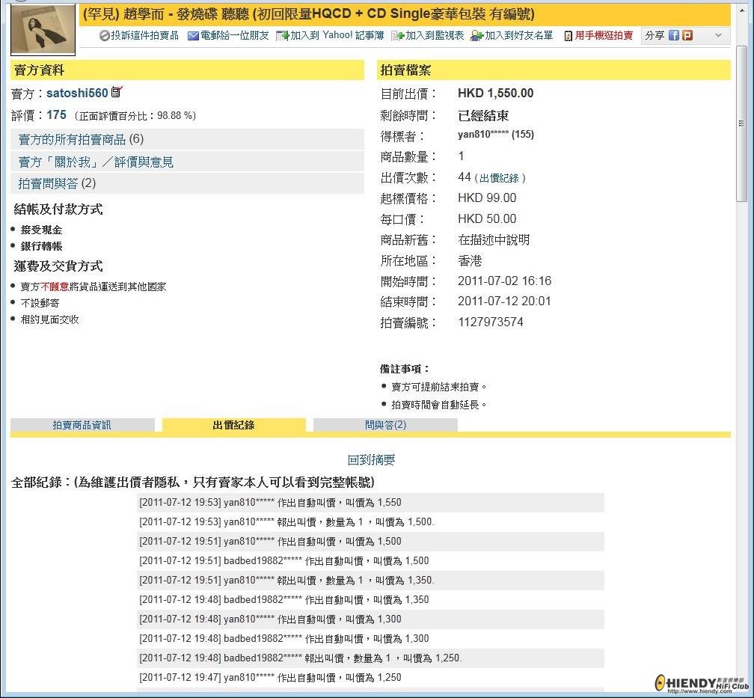Open the share options dropdown arrow

point(717,35)
